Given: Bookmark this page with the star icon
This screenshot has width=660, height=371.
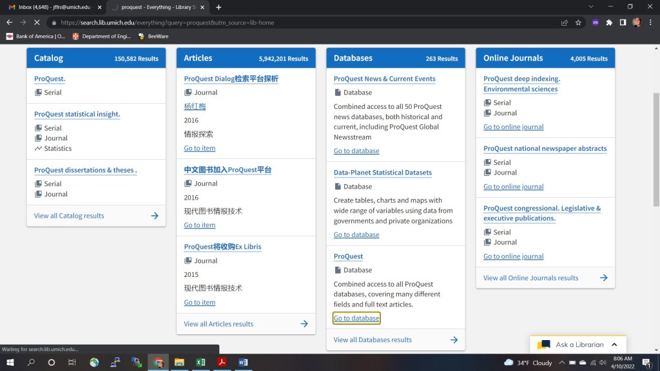Looking at the screenshot, I should coord(578,23).
